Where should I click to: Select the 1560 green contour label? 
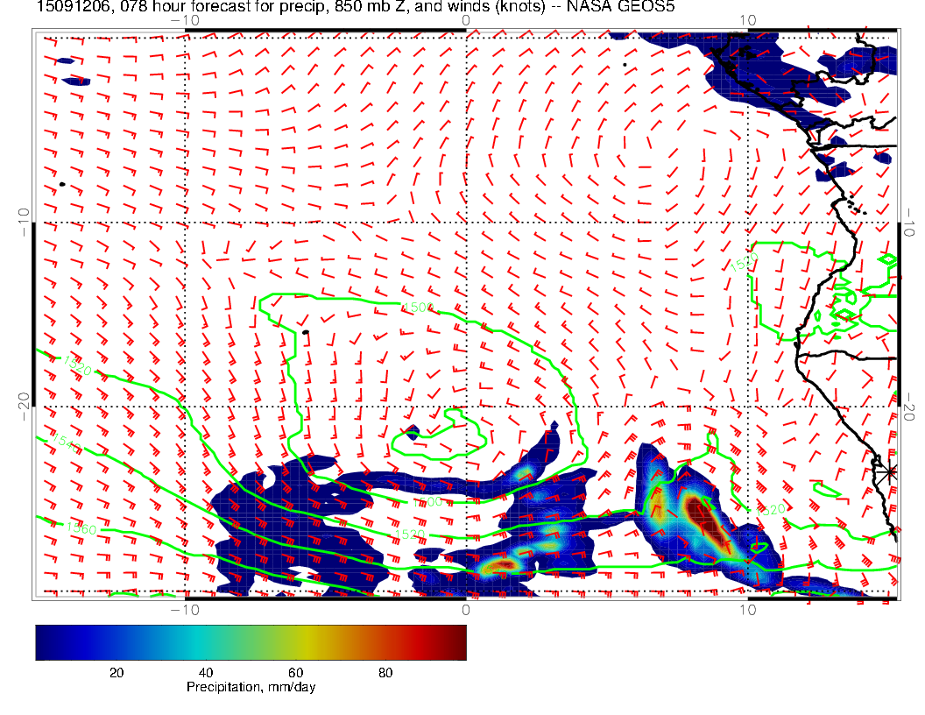[81, 527]
